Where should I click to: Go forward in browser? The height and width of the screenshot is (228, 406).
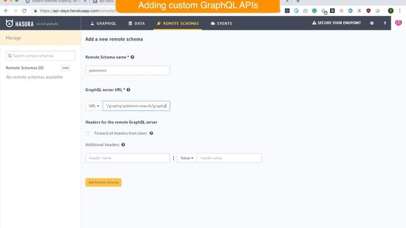[15, 11]
